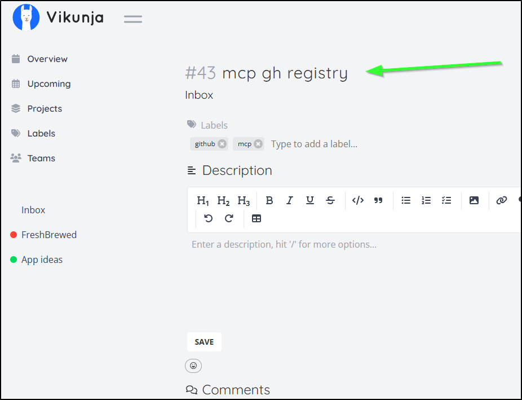Open the FreshBrewed project
522x400 pixels.
(x=48, y=235)
